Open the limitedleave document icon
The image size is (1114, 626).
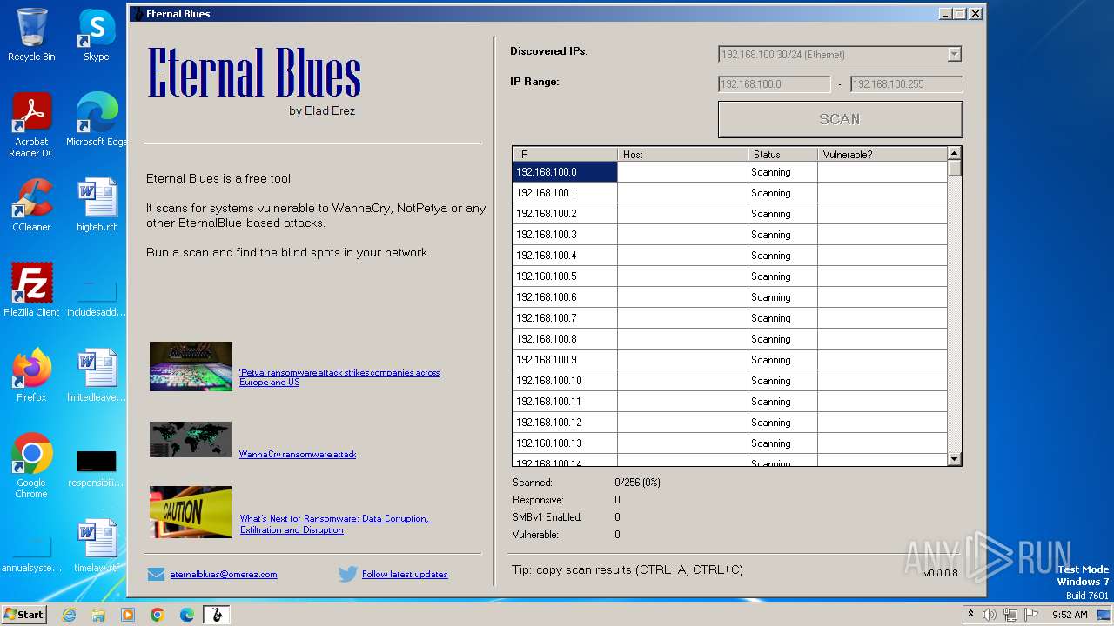pyautogui.click(x=97, y=376)
